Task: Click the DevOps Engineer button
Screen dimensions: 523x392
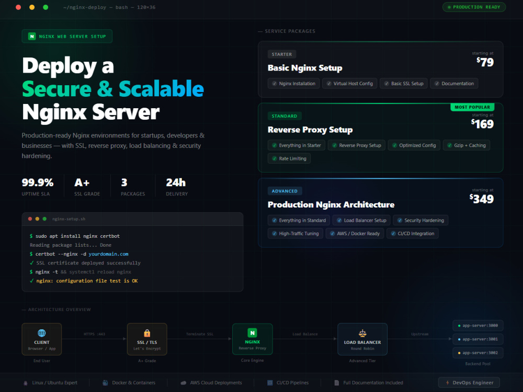Action: pos(469,383)
